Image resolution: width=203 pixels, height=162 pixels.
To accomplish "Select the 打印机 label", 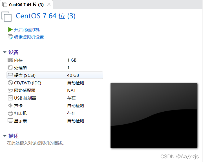I will (x=21, y=113).
